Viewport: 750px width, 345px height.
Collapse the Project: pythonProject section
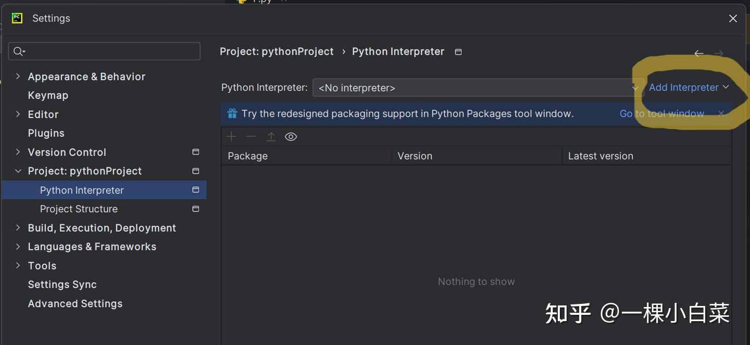18,171
